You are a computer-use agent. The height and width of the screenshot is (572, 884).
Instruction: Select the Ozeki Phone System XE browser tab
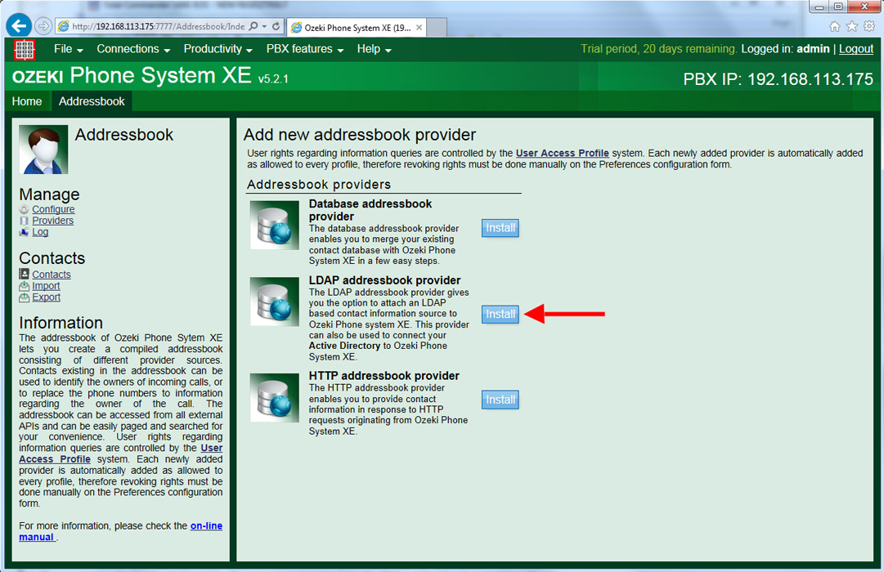coord(357,27)
